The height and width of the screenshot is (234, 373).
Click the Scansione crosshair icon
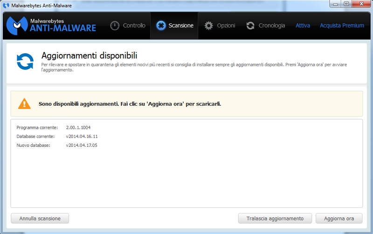[161, 26]
